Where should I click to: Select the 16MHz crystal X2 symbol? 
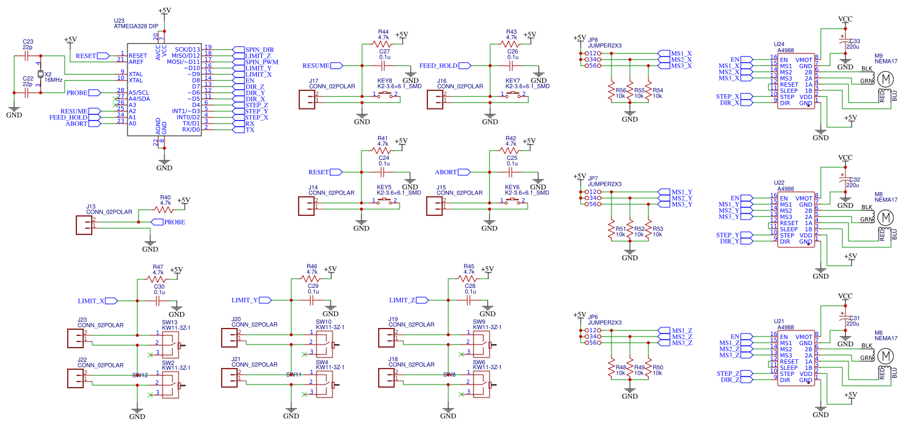coord(41,74)
